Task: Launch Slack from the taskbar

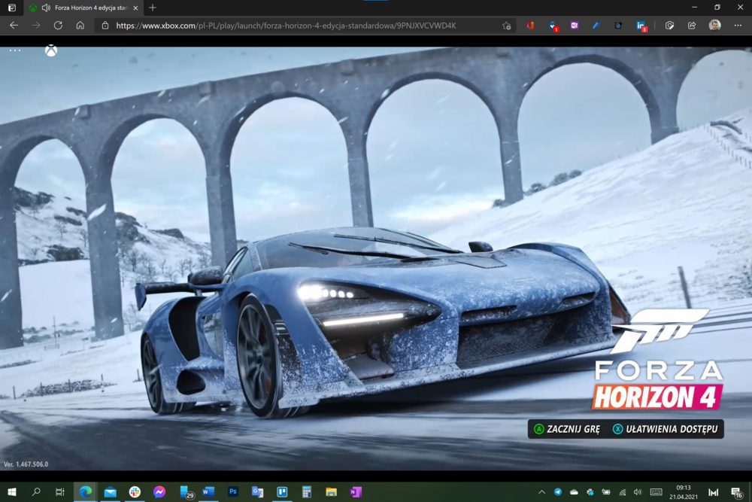Action: (135, 492)
